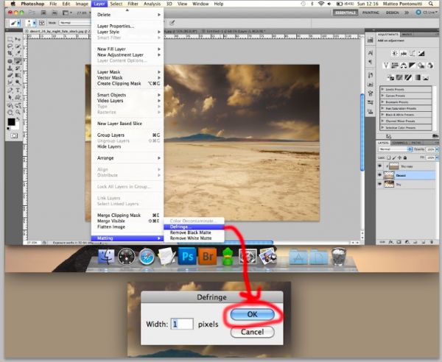442x362 pixels.
Task: Switch to the Channels tab
Action: pyautogui.click(x=400, y=143)
